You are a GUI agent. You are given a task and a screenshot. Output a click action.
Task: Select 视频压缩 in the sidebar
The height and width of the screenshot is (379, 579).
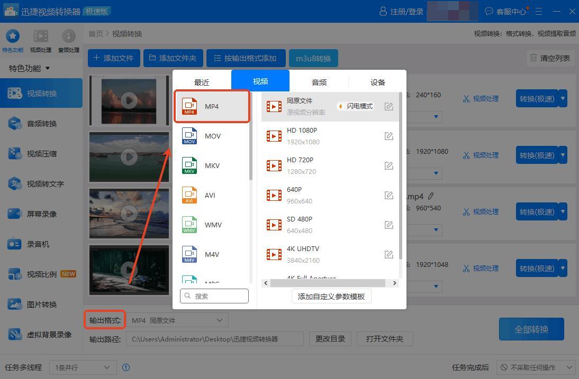click(x=41, y=154)
